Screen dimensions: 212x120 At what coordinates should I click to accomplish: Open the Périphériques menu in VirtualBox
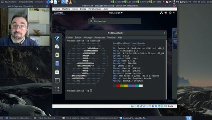coord(95,9)
